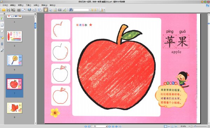Click the zoom out minus button
Screen dimensions: 210x128
click(191, 126)
